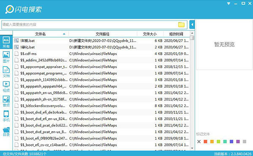253x156 pixels.
Task: Click scrollbar down arrow in file list
Action: tap(192, 148)
